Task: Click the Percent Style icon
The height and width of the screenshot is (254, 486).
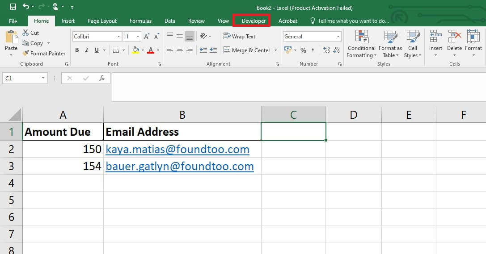Action: [x=303, y=50]
